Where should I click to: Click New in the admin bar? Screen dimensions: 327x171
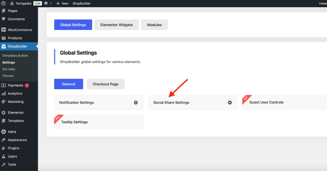point(65,3)
